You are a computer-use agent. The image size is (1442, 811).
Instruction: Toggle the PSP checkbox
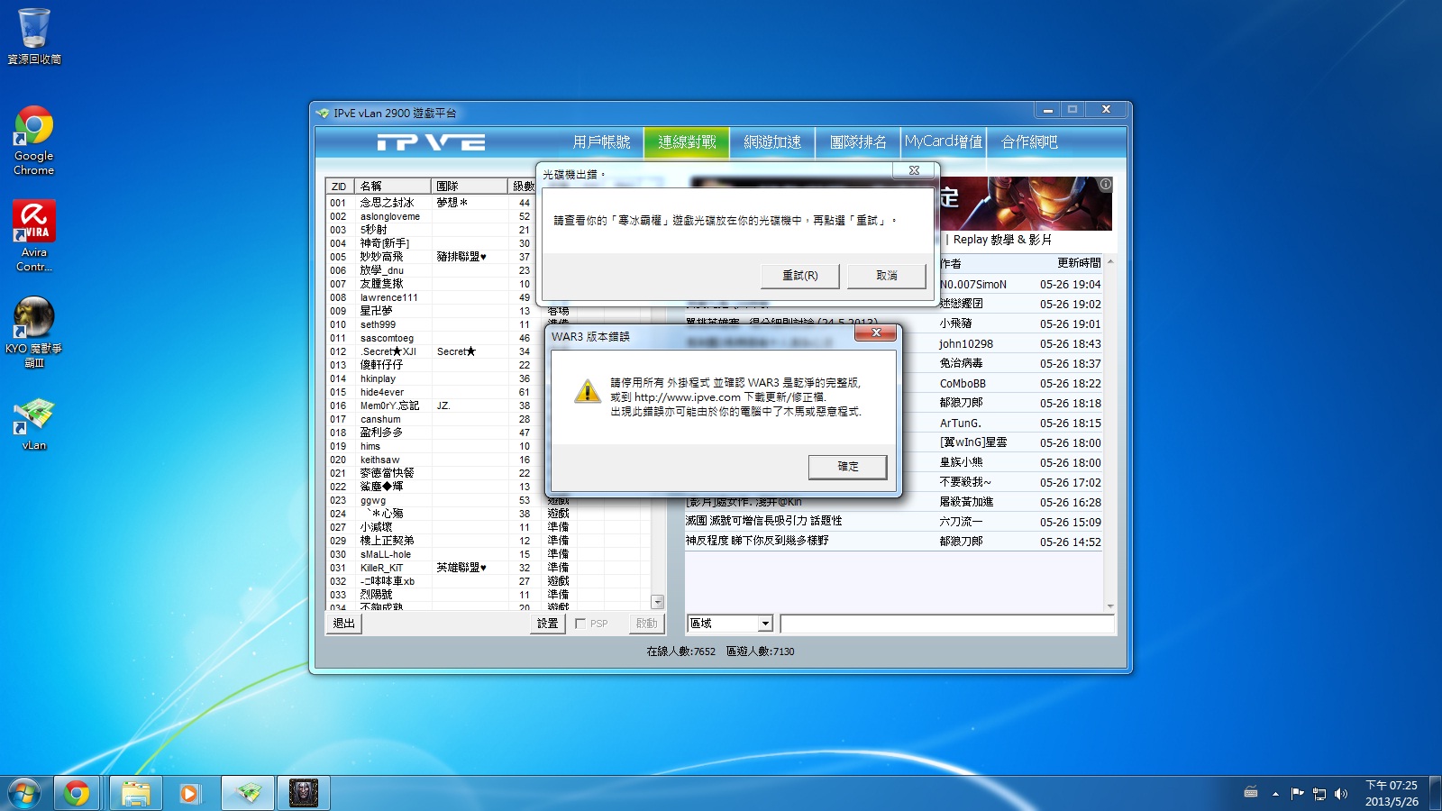pos(580,624)
